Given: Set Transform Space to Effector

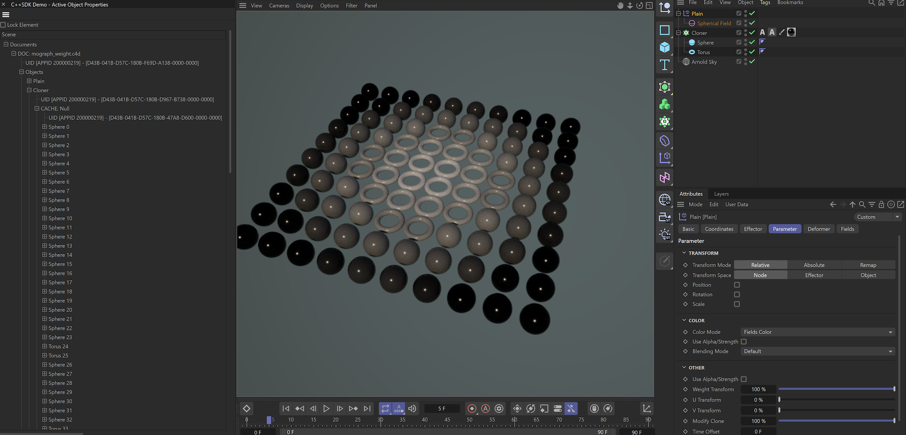Looking at the screenshot, I should 814,275.
